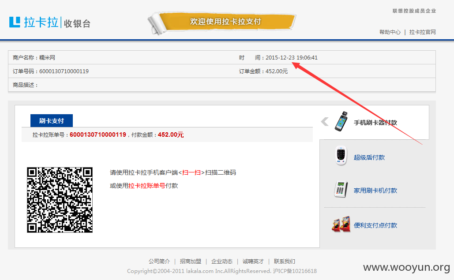Image resolution: width=454 pixels, height=280 pixels.
Task: Choose 超级盾付款 payment method
Action: 369,157
